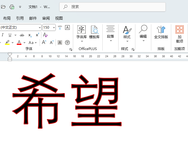Expand the 段落 paragraph group

pyautogui.click(x=110, y=33)
